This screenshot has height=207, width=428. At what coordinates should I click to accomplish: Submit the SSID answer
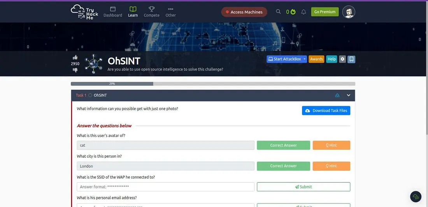[303, 186]
